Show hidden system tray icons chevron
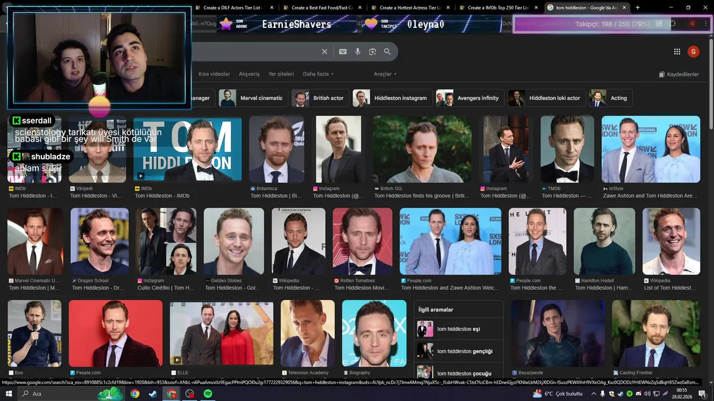This screenshot has height=401, width=714. coord(594,394)
